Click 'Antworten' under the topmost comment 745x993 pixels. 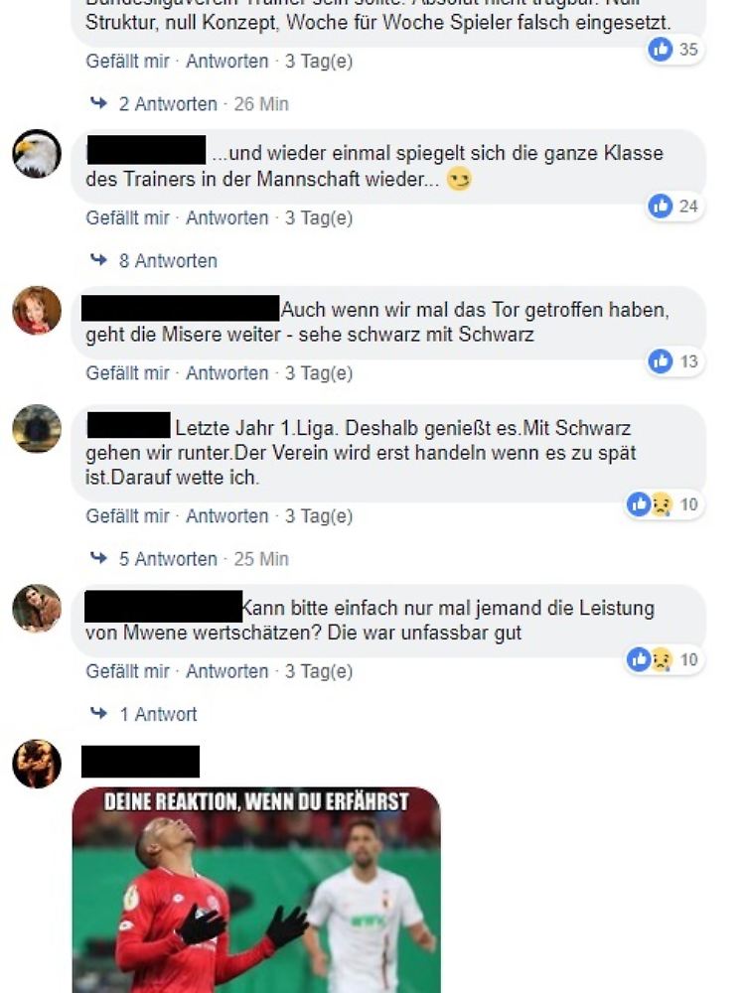point(226,62)
